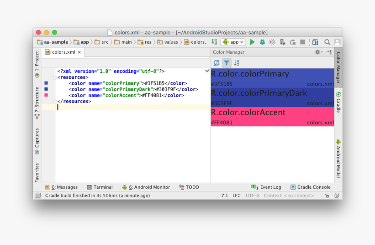The width and height of the screenshot is (375, 245).
Task: Open the project structure icon in the toolbar
Action: click(315, 42)
